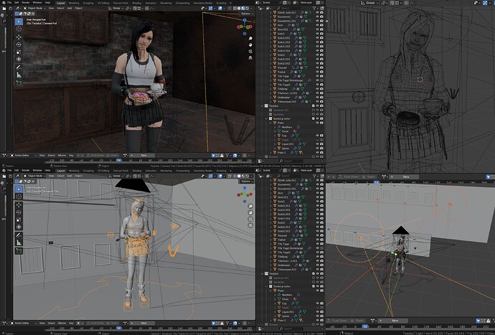The width and height of the screenshot is (495, 335).
Task: Toggle camera view icon in the top rendered viewport
Action: pyautogui.click(x=250, y=51)
